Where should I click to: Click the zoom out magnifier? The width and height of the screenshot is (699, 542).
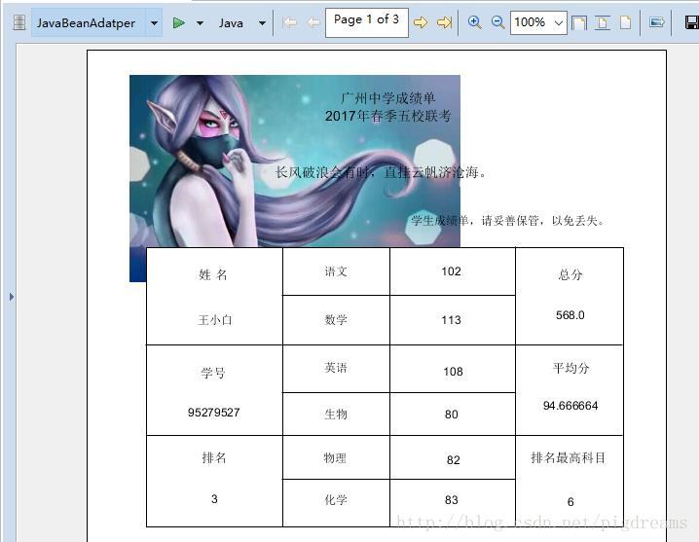click(x=497, y=22)
